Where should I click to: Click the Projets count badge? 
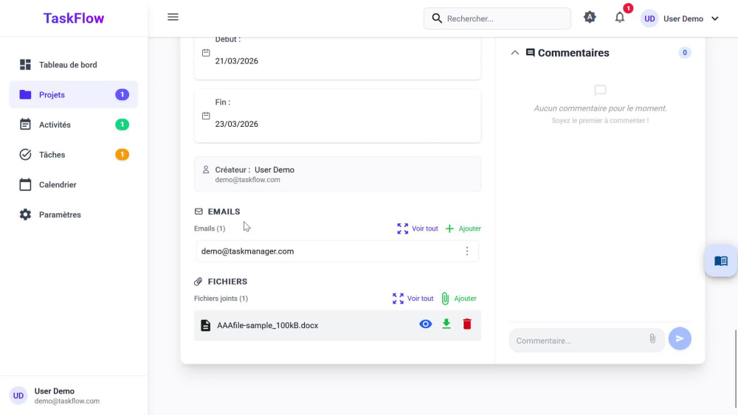click(x=122, y=94)
